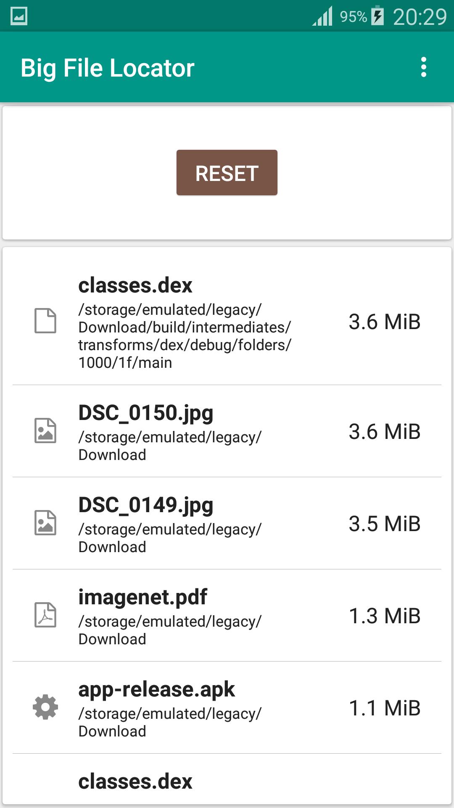Viewport: 454px width, 808px height.
Task: Open the classes.dex 3.6 MiB entry
Action: tap(227, 322)
